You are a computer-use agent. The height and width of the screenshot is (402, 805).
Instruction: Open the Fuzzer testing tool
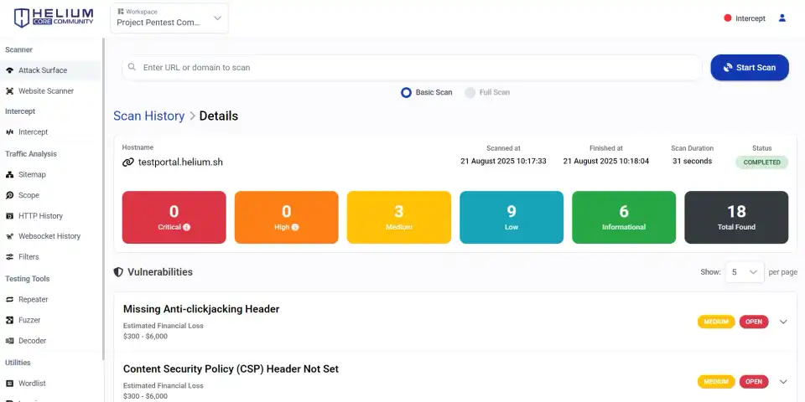[29, 320]
